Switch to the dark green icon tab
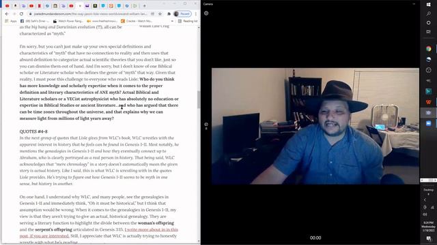 95,5
